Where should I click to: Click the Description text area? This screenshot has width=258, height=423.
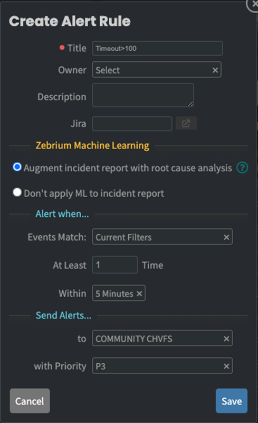point(143,95)
